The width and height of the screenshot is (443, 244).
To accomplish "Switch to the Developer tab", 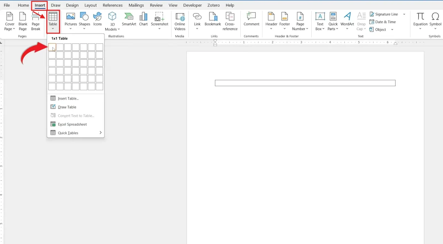I will pyautogui.click(x=192, y=5).
